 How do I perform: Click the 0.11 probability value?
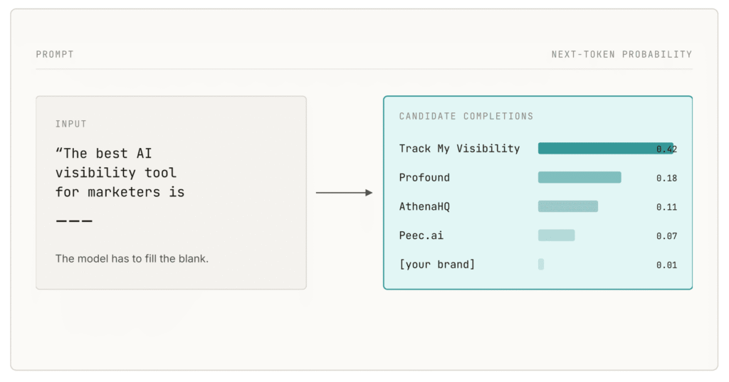[x=666, y=207]
